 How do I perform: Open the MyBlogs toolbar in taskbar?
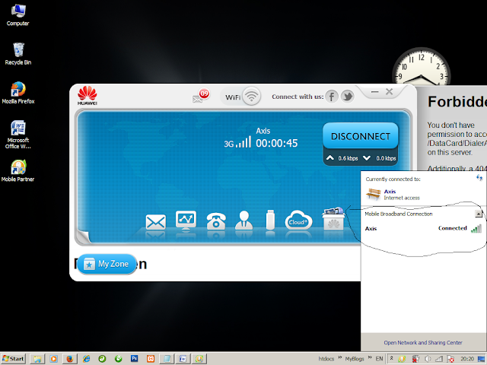355,359
